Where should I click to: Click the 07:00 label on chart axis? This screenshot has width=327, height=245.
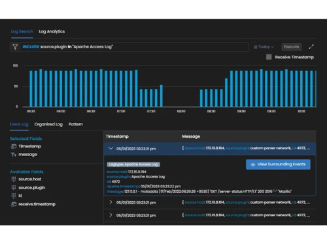coord(121,111)
